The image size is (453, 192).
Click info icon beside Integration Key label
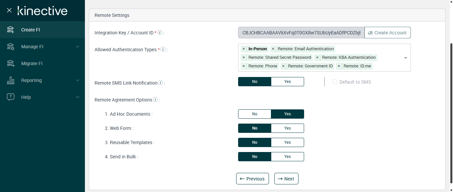tap(160, 33)
